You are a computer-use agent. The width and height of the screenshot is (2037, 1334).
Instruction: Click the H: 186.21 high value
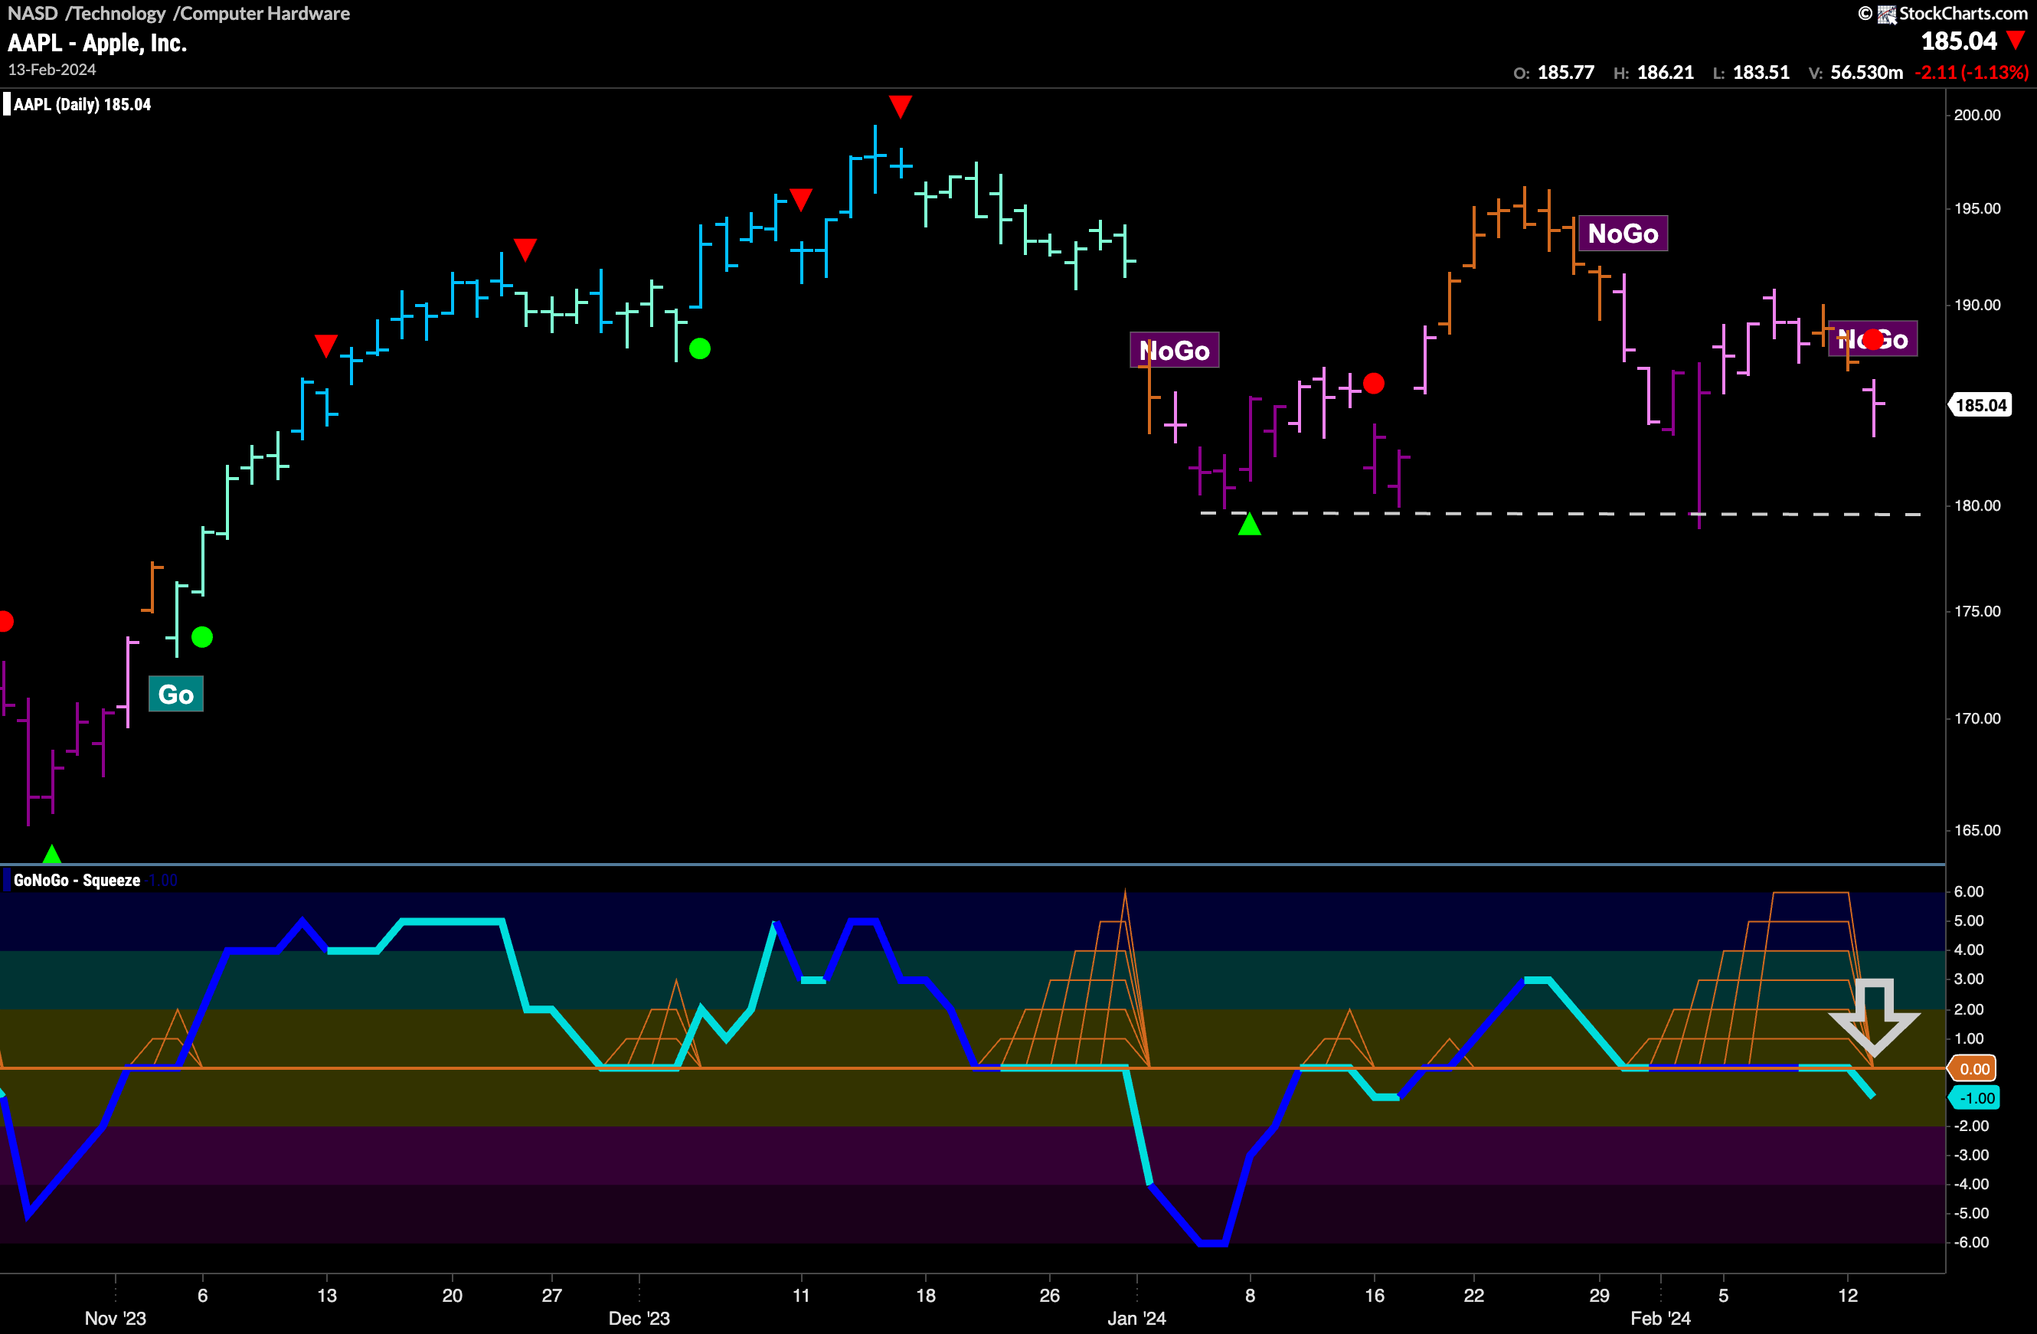tap(1653, 73)
